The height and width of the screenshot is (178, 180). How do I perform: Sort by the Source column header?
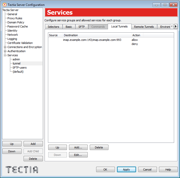tap(55, 35)
